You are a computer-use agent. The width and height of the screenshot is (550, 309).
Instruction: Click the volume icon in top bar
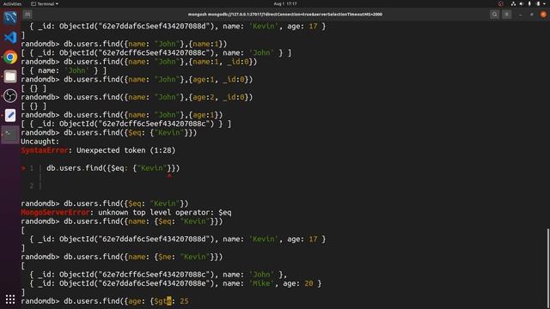click(522, 3)
